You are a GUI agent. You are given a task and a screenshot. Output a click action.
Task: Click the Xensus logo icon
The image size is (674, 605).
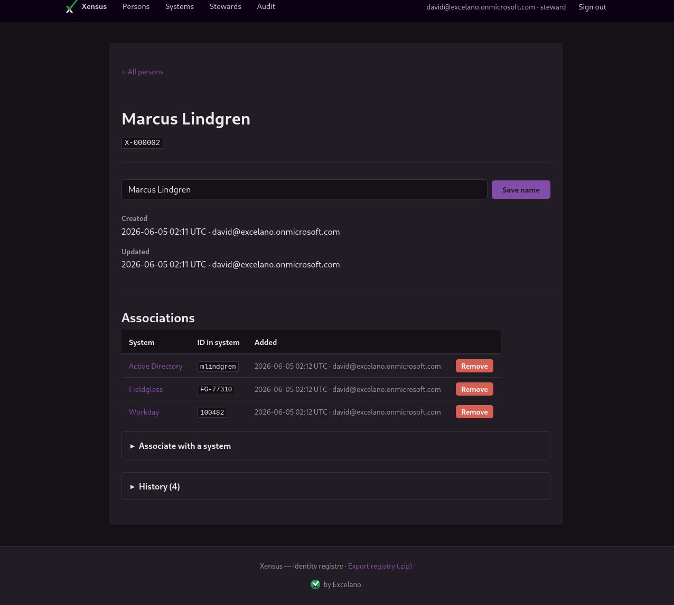(x=71, y=6)
